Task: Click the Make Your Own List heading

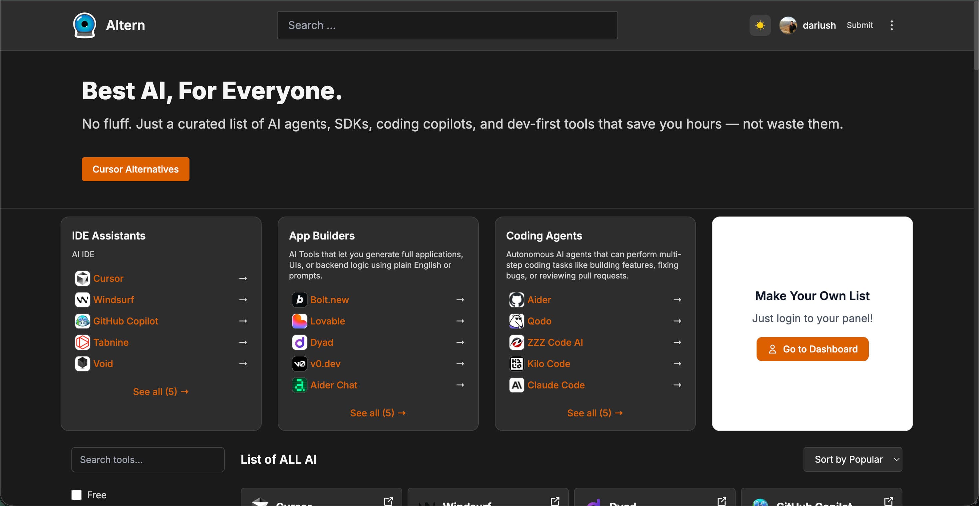Action: tap(812, 296)
